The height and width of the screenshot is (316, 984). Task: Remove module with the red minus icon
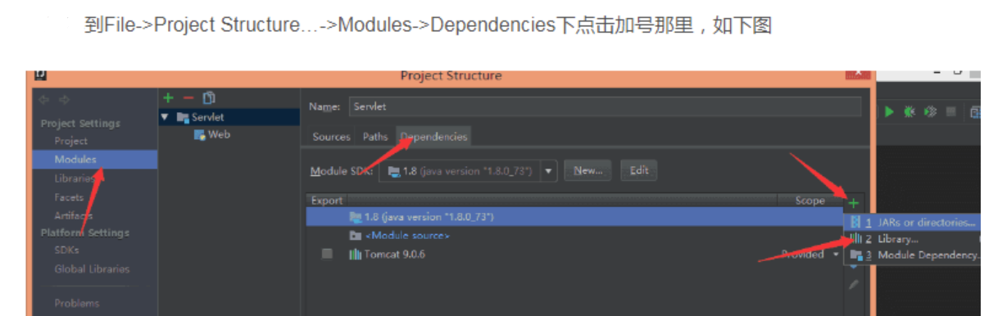pyautogui.click(x=188, y=98)
